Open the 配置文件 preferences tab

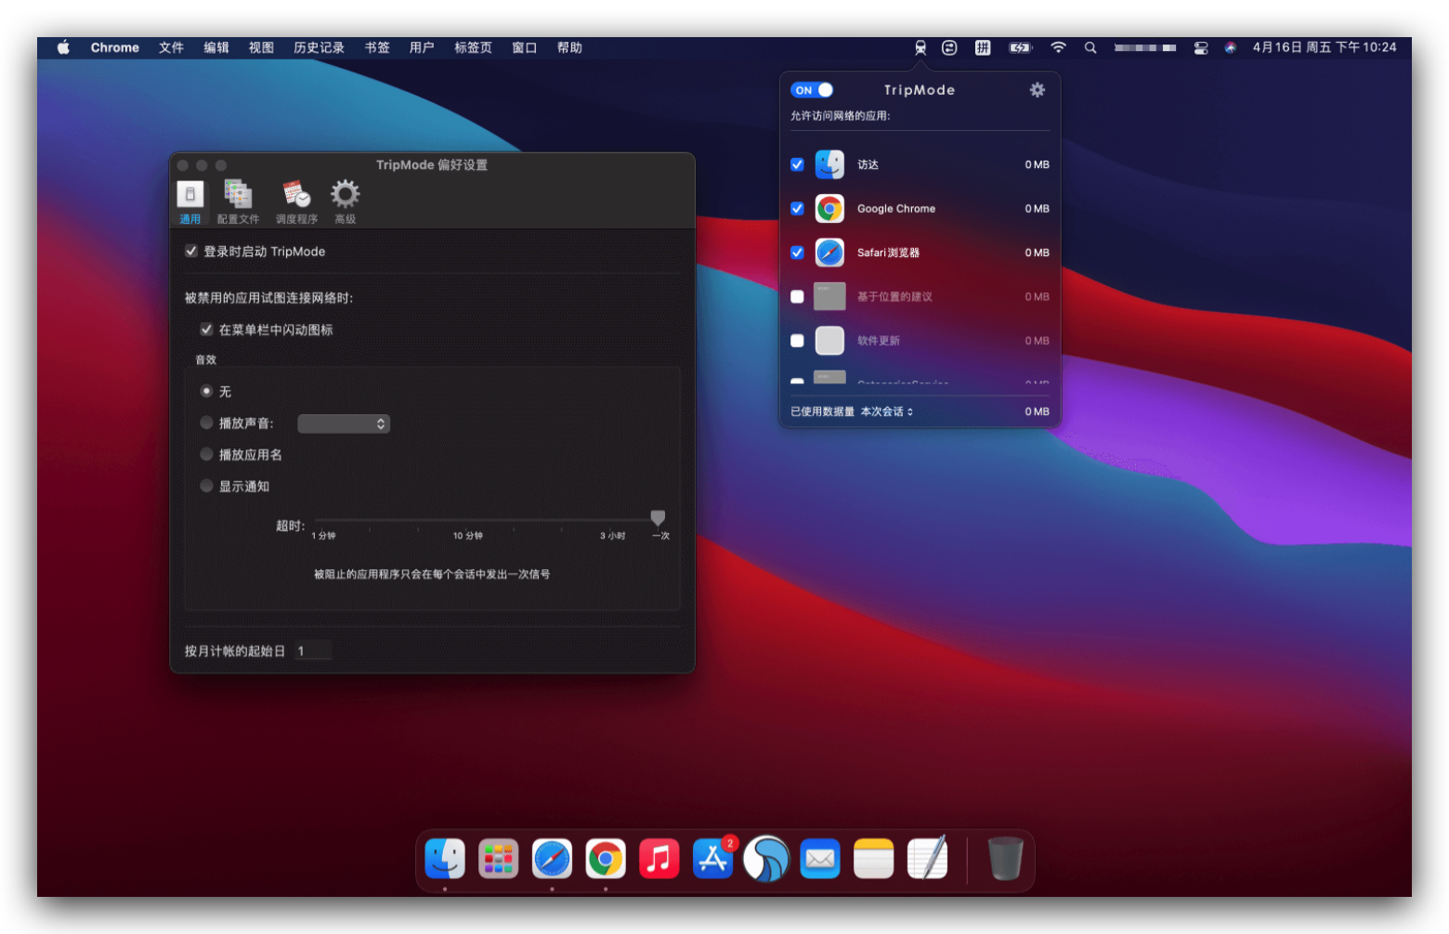[x=238, y=202]
